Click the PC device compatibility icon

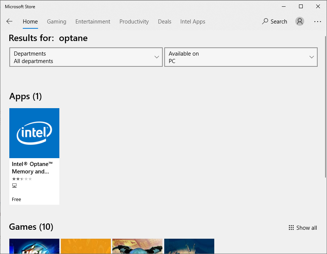pyautogui.click(x=14, y=185)
